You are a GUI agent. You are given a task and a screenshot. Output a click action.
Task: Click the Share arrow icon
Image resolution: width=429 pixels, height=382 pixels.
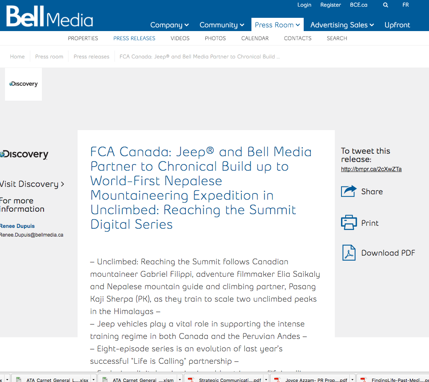pyautogui.click(x=349, y=191)
